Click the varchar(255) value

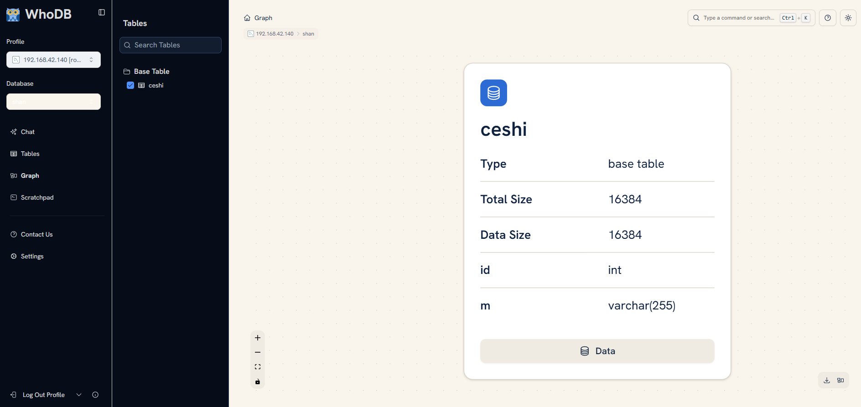(642, 306)
